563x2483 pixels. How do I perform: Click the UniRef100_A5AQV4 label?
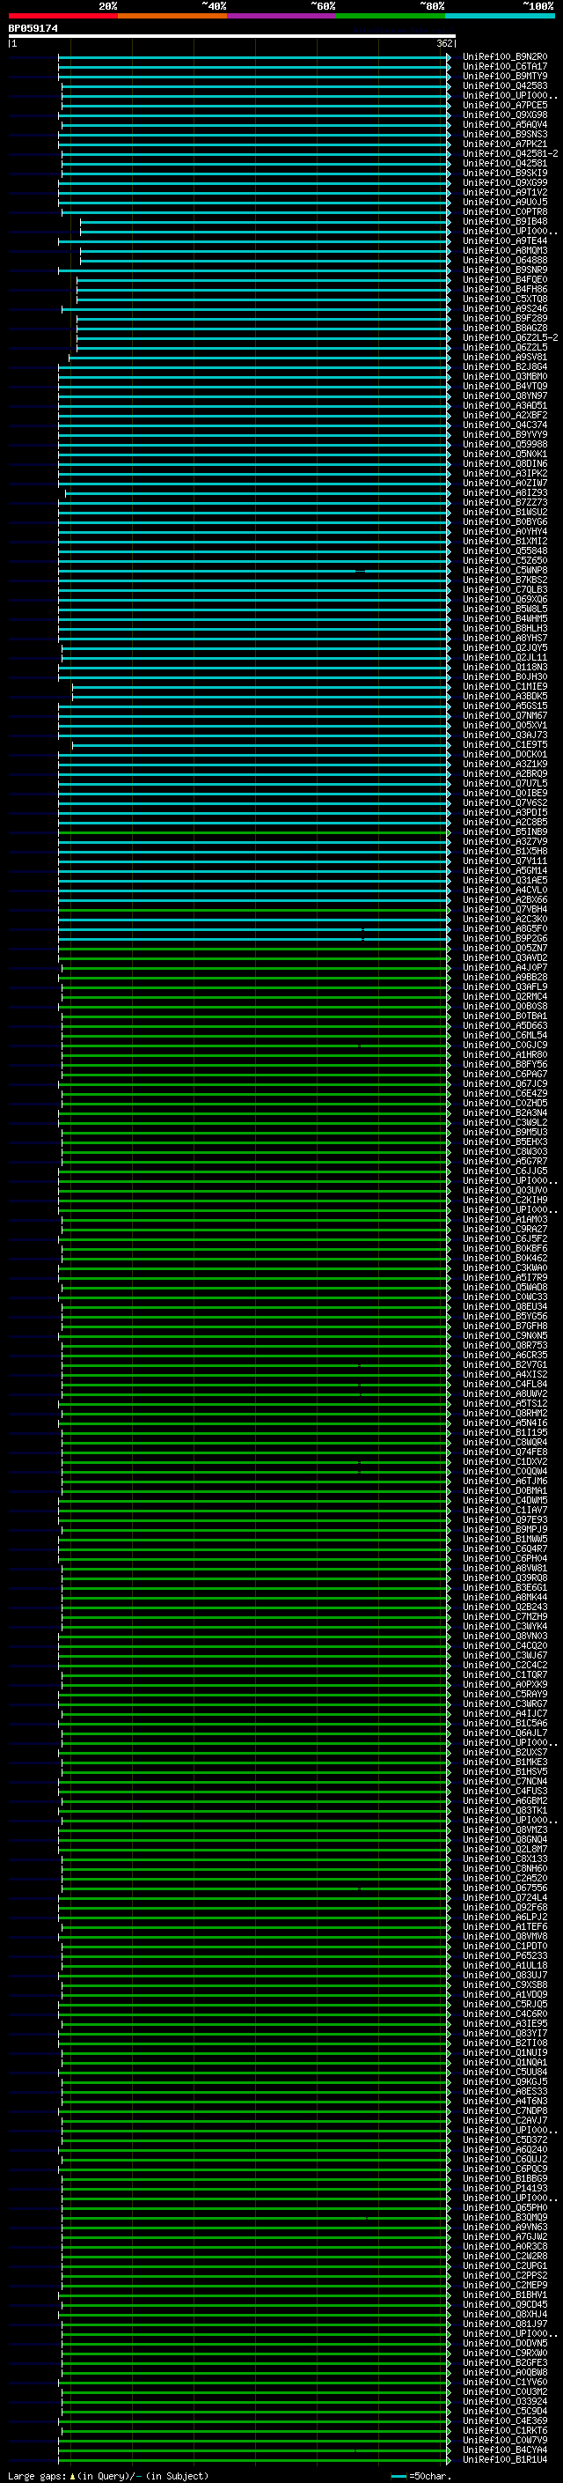pyautogui.click(x=504, y=124)
